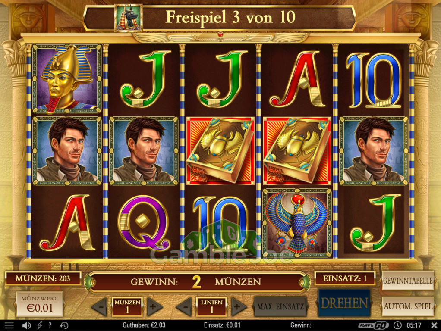Close the game with X icon
The width and height of the screenshot is (441, 331).
coord(434,325)
